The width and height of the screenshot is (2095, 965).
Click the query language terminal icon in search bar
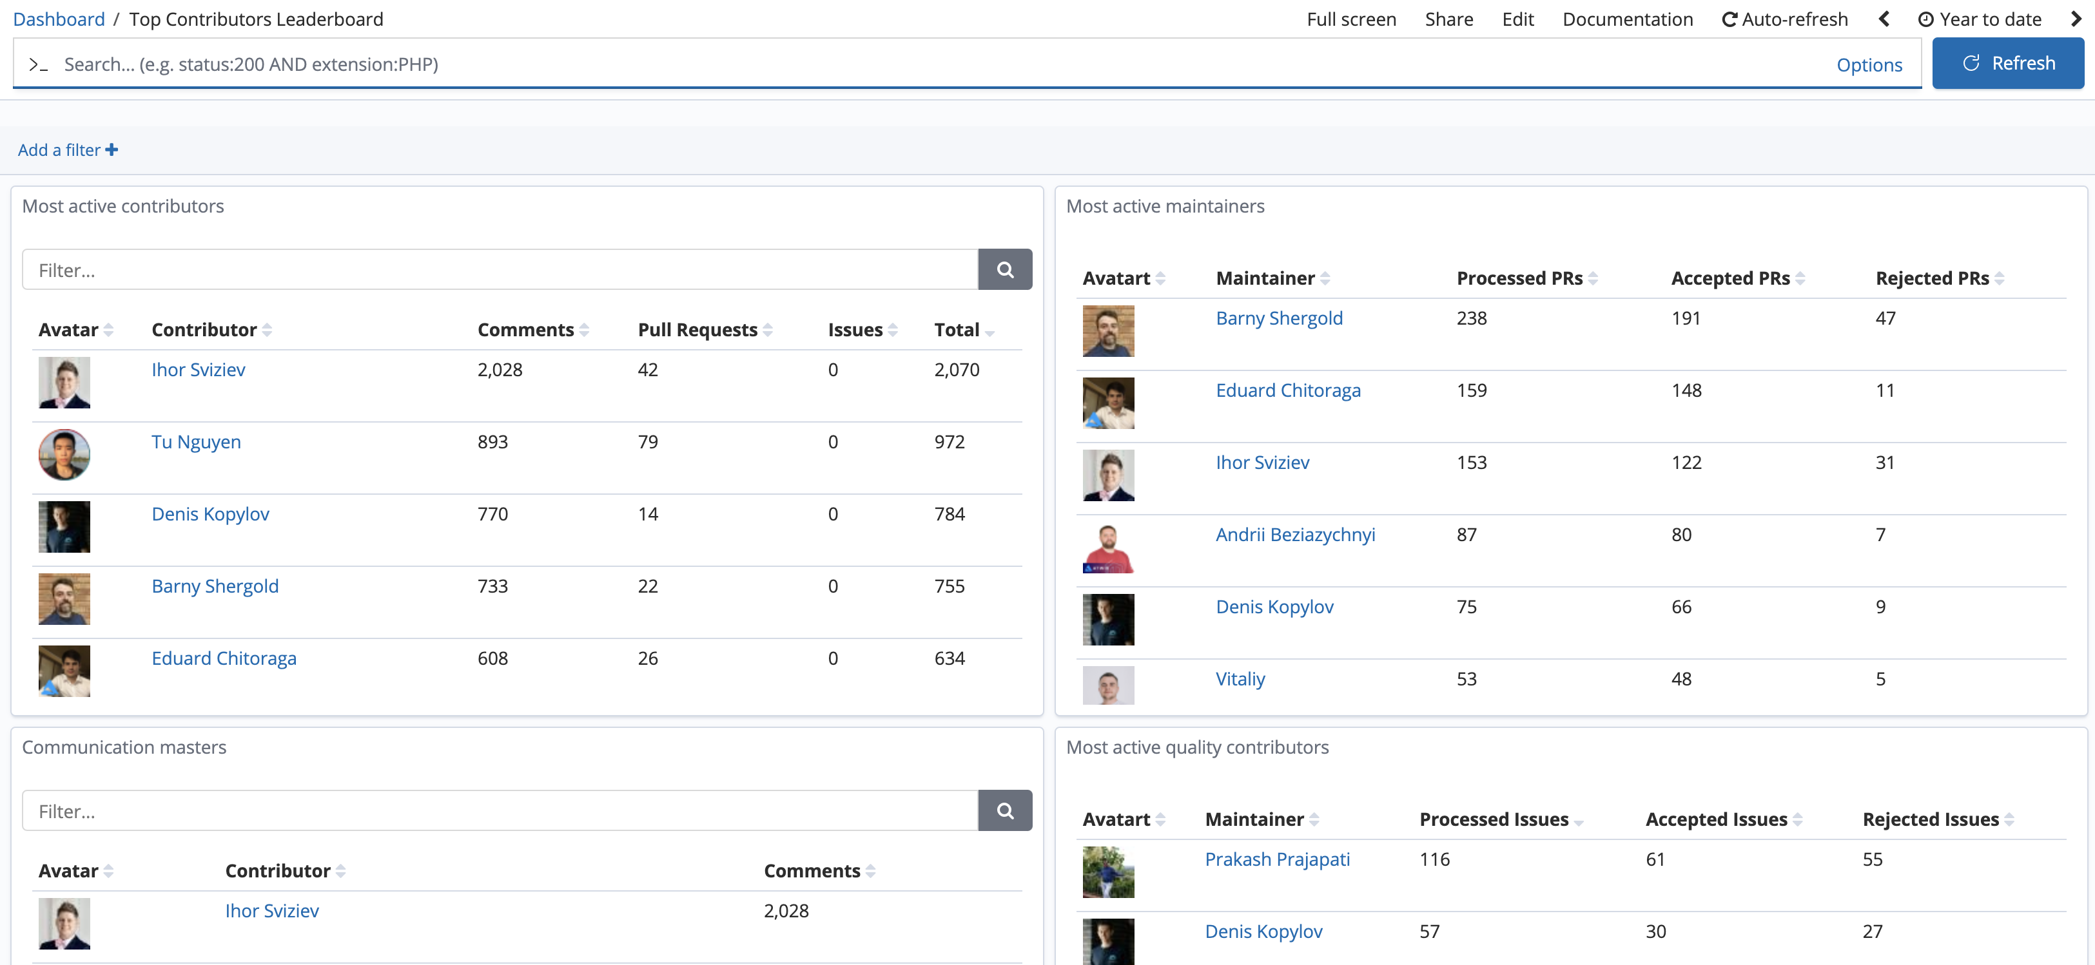pyautogui.click(x=37, y=64)
